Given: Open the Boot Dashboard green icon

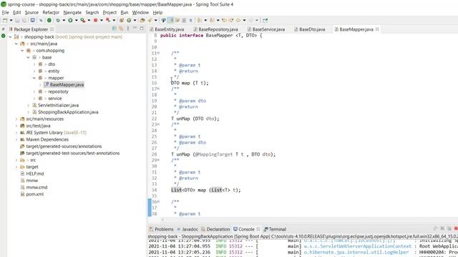Looking at the screenshot, I should point(49,21).
